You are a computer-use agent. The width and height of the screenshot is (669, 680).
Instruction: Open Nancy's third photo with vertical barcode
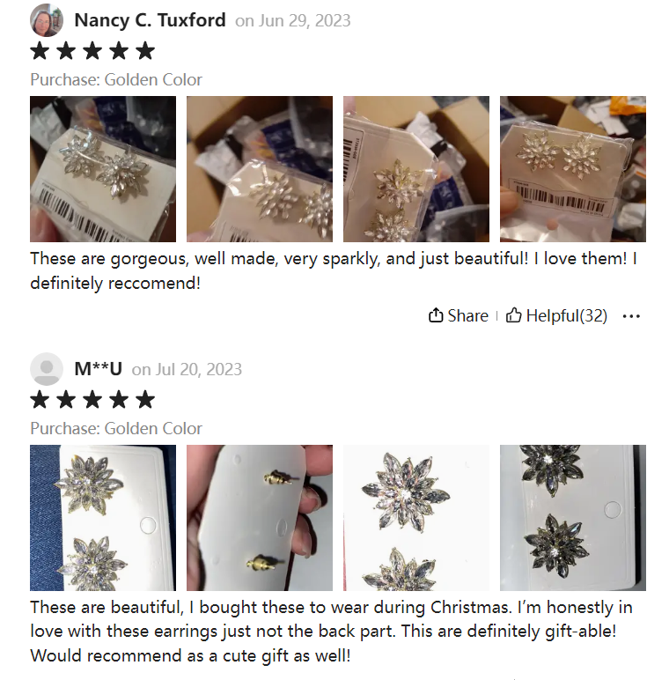pyautogui.click(x=416, y=169)
